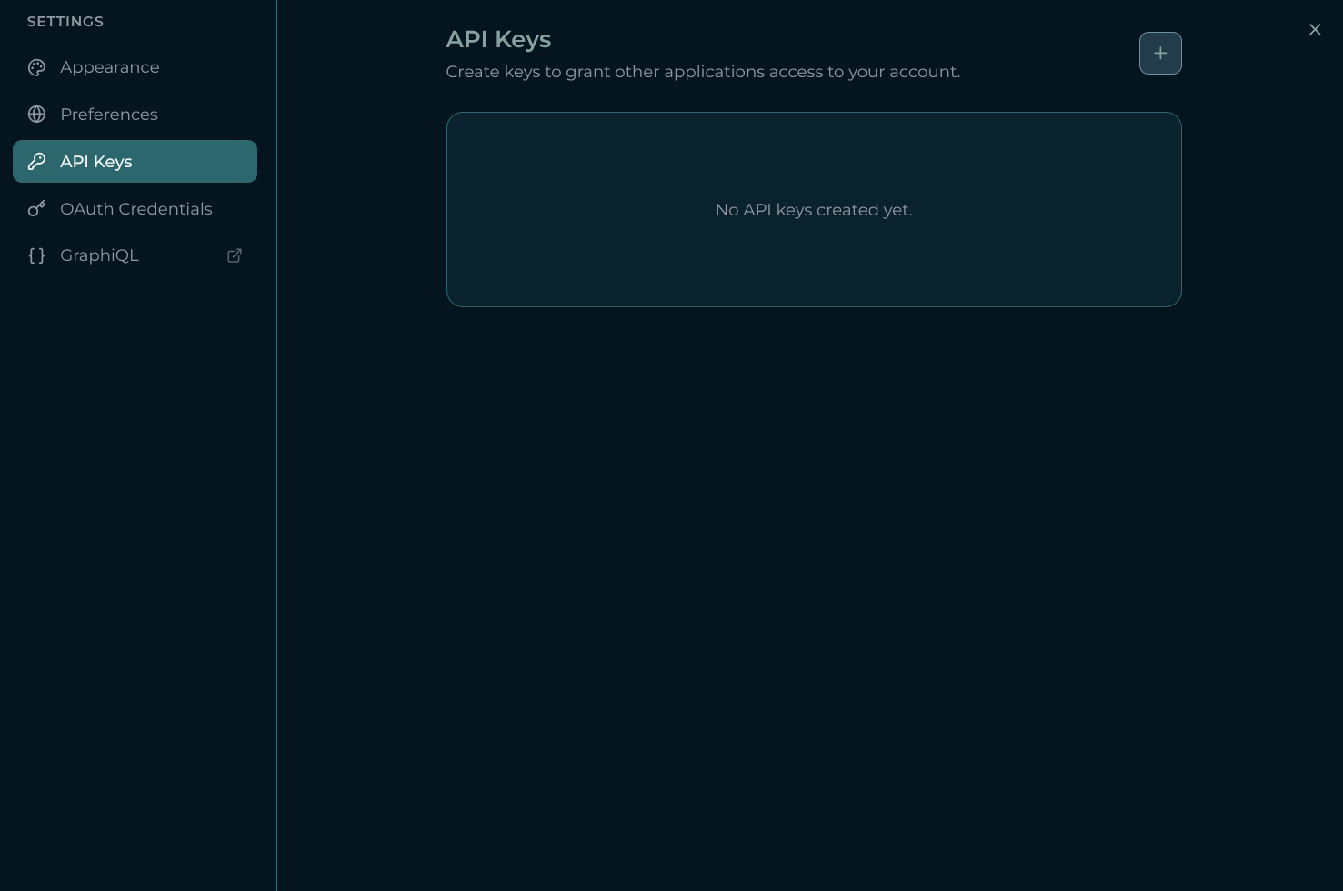Click the API Keys page heading
Image resolution: width=1343 pixels, height=891 pixels.
pyautogui.click(x=498, y=39)
